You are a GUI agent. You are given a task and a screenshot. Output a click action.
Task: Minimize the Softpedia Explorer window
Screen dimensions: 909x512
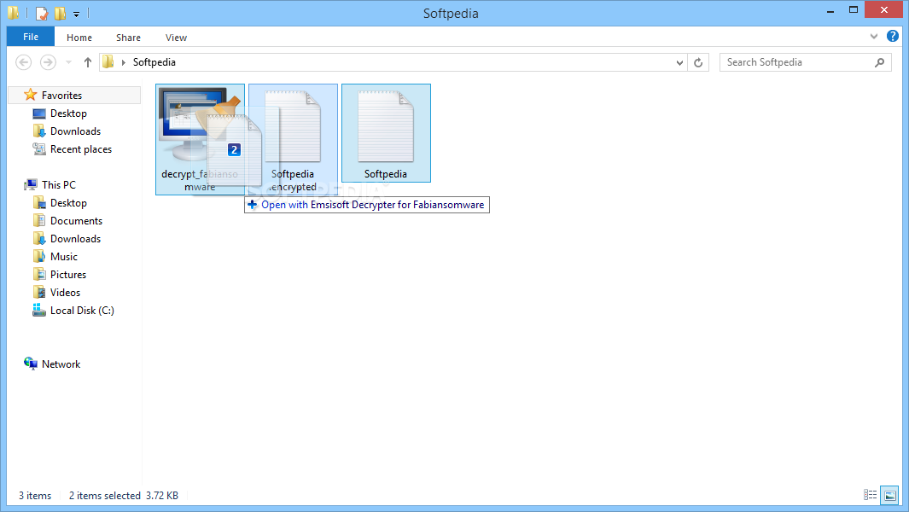click(830, 10)
